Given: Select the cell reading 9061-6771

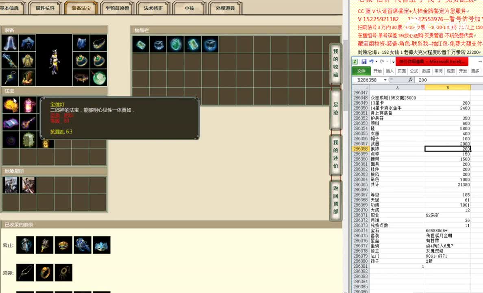Looking at the screenshot, I should coord(448,256).
